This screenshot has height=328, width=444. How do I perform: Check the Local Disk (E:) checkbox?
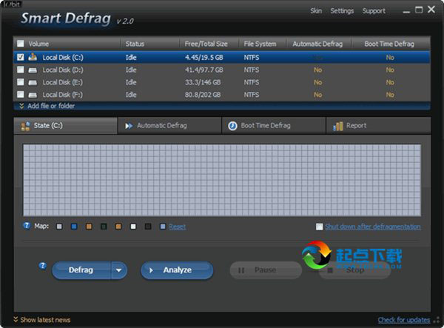20,82
